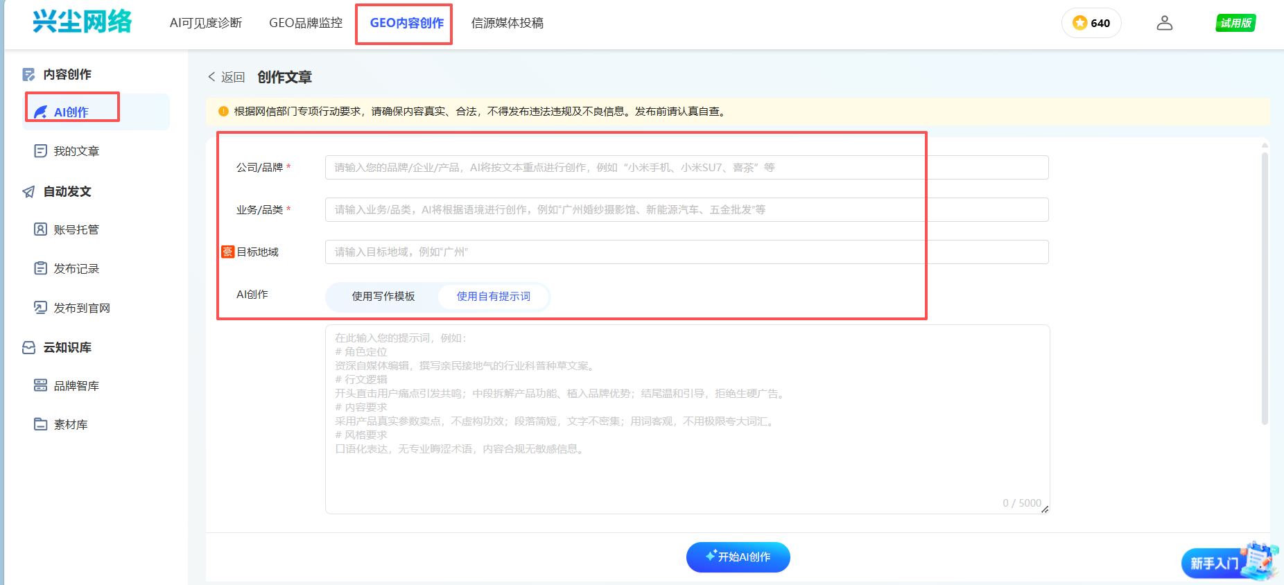Screen dimensions: 1284x585
Task: Select 使用写作模板 option
Action: click(383, 296)
